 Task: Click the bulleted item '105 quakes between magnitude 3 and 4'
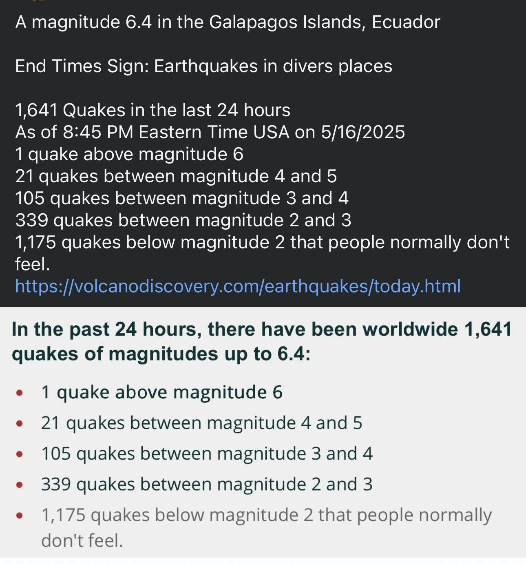(x=207, y=453)
